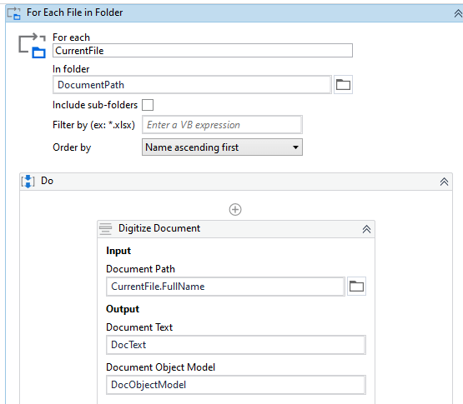The height and width of the screenshot is (404, 463).
Task: Select the Digitize Document title bar
Action: tap(236, 229)
